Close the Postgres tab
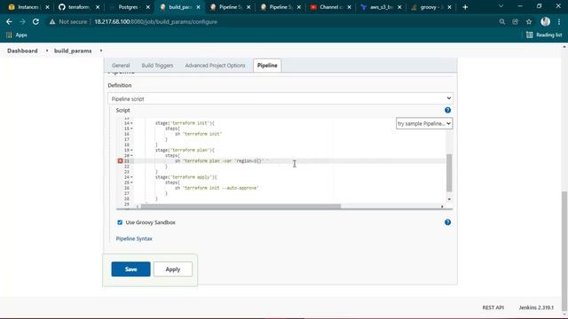 point(148,7)
